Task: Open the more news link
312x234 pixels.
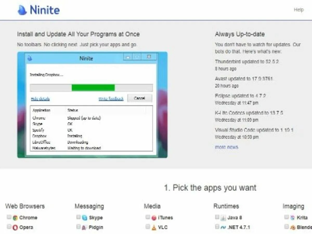Action: coord(226,147)
